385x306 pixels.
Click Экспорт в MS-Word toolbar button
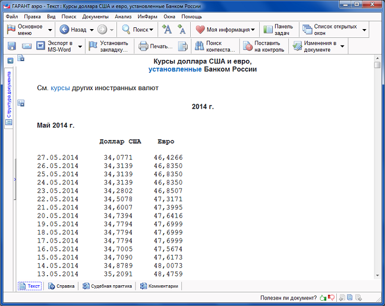[x=55, y=46]
